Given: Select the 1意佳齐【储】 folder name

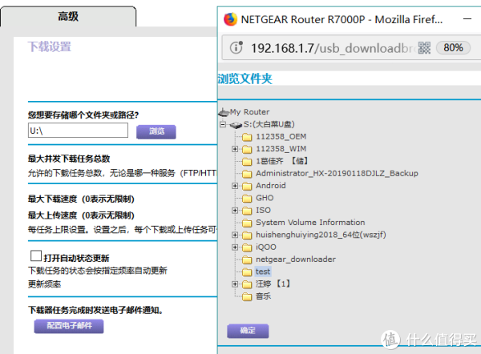Looking at the screenshot, I should pyautogui.click(x=282, y=161).
